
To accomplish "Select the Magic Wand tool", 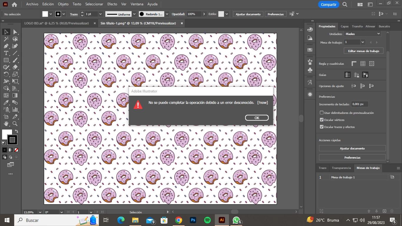I will tap(6, 39).
